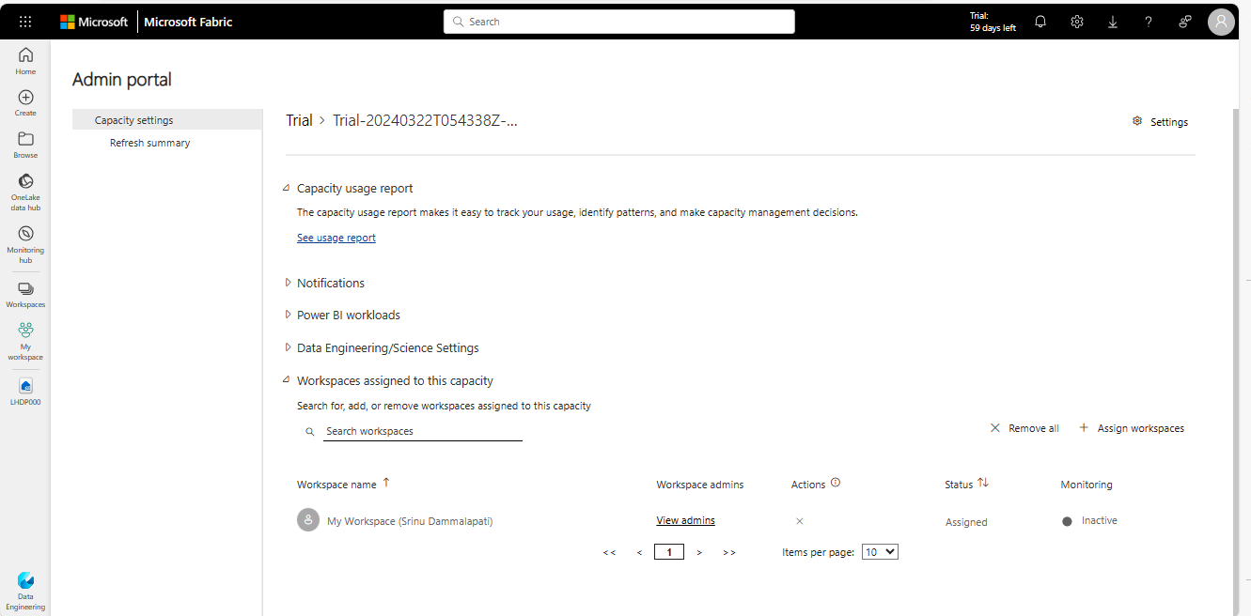Viewport: 1251px width, 616px height.
Task: Open the feedback icon in the header
Action: (1185, 22)
